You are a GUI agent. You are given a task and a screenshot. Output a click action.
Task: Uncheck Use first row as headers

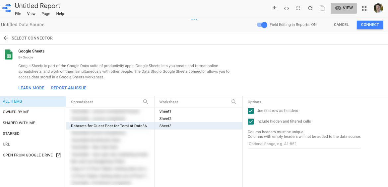point(251,111)
